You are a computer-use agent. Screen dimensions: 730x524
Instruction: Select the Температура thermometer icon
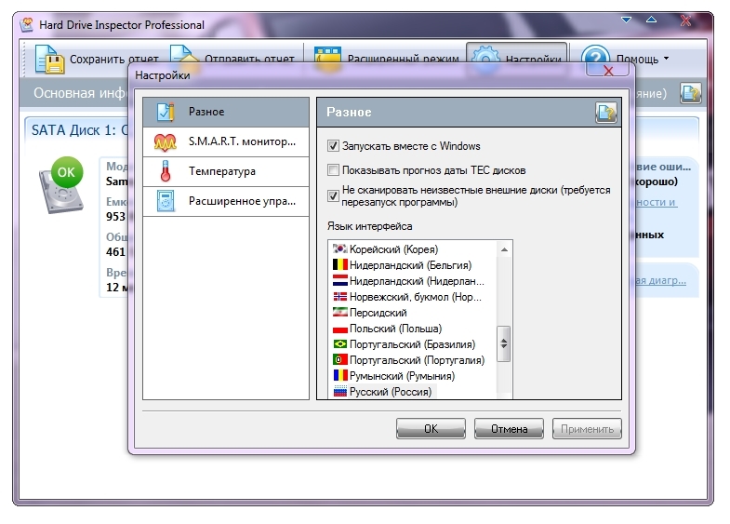point(165,172)
